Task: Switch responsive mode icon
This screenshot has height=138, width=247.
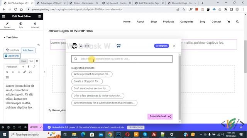Action: (x=20, y=127)
